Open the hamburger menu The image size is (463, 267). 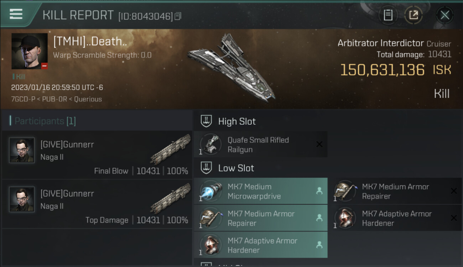(x=16, y=14)
